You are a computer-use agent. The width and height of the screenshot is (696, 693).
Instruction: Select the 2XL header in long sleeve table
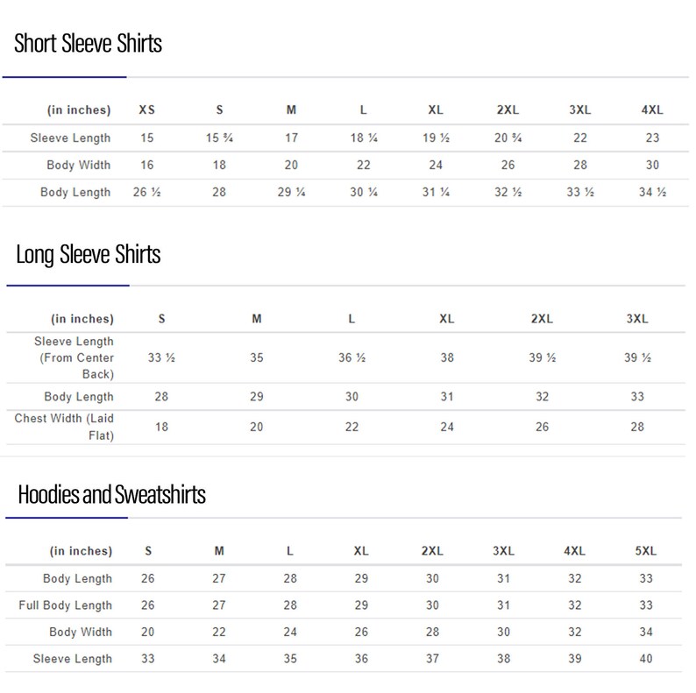coord(542,319)
